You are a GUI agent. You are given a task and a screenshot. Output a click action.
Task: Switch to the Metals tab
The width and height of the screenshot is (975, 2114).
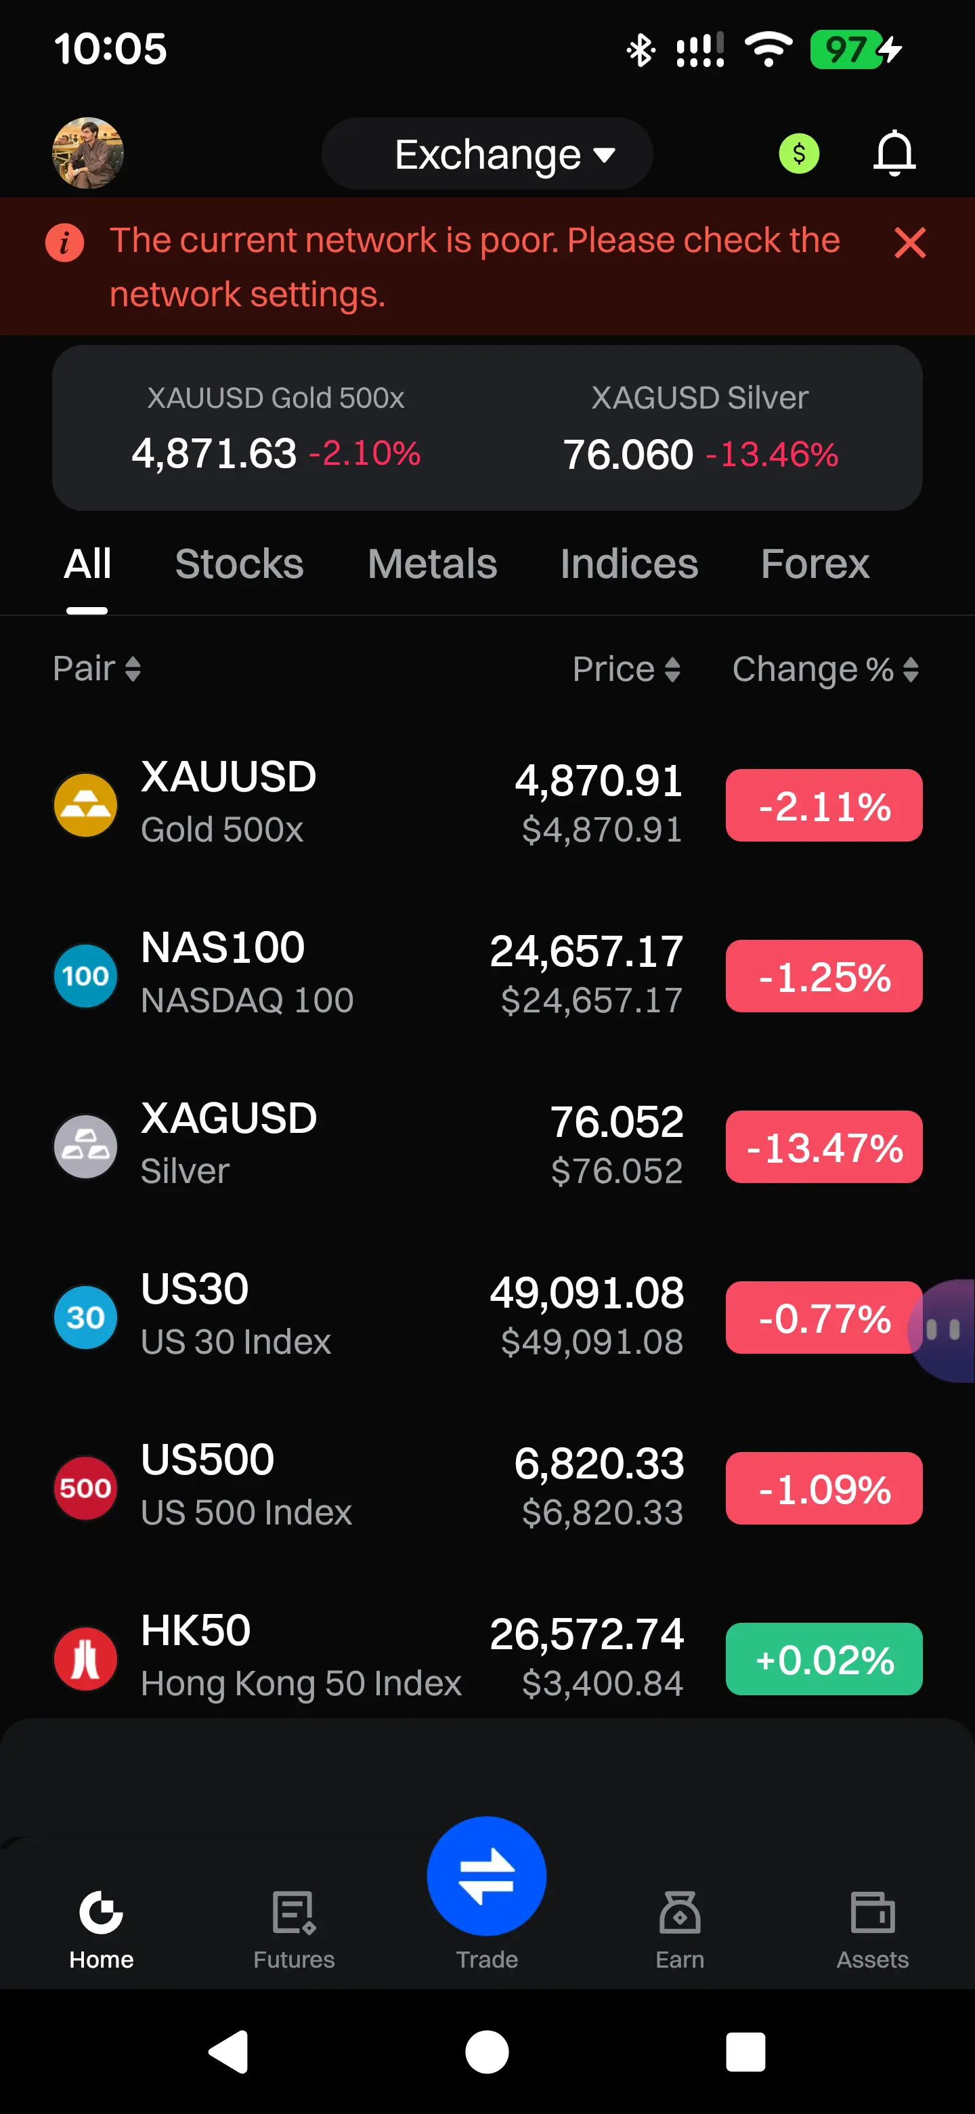(432, 564)
